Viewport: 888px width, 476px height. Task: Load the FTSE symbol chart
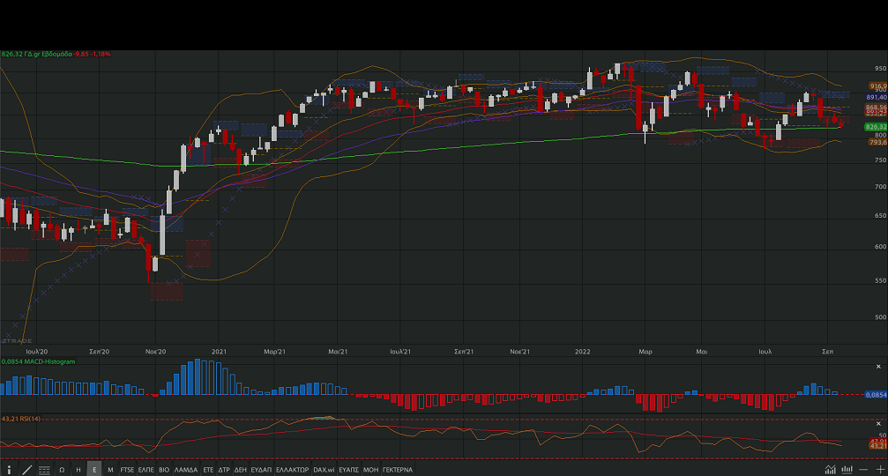click(x=127, y=470)
